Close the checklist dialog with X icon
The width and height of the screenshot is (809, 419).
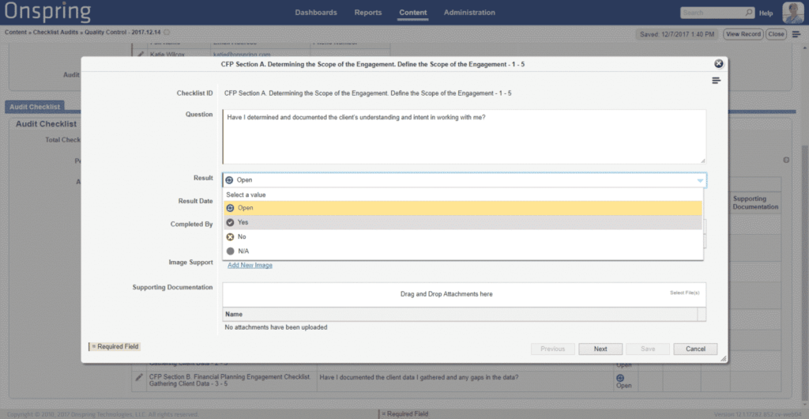tap(718, 64)
